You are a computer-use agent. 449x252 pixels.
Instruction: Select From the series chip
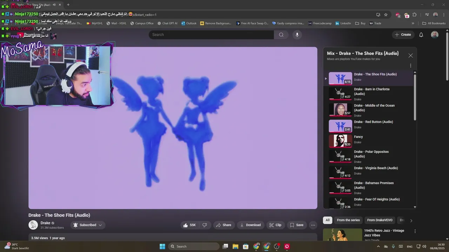point(348,220)
